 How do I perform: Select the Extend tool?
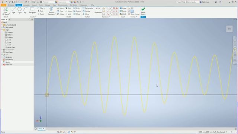pos(69,11)
